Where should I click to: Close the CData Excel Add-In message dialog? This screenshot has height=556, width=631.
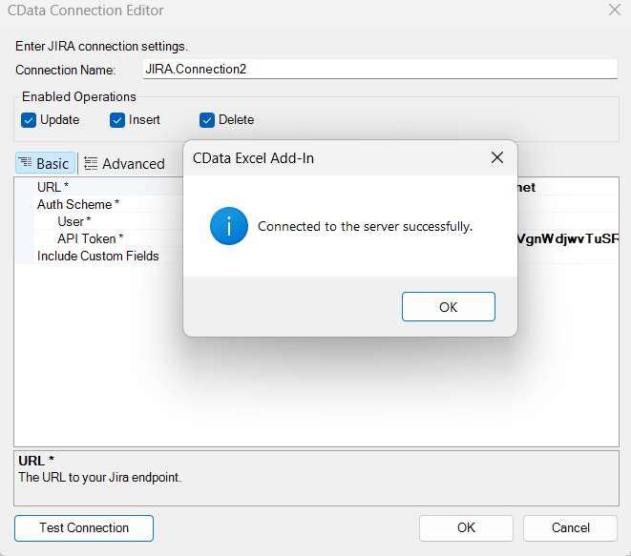(x=497, y=157)
